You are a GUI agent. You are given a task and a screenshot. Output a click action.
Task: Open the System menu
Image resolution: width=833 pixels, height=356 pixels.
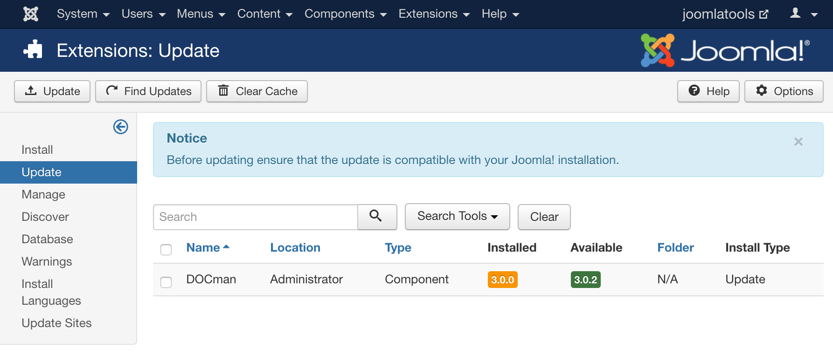pyautogui.click(x=83, y=14)
